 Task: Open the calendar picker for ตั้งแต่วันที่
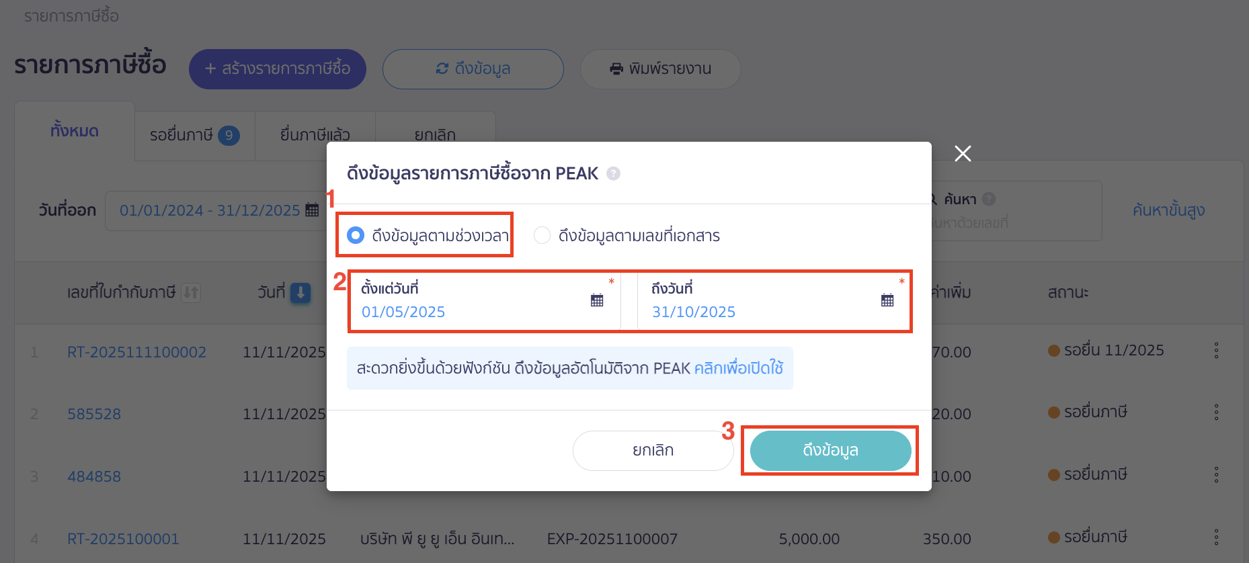[597, 300]
